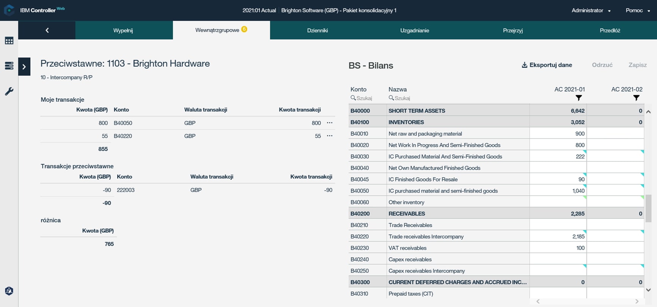Click the hexagon icon at sidebar bottom
Viewport: 657px width, 307px height.
tap(9, 291)
